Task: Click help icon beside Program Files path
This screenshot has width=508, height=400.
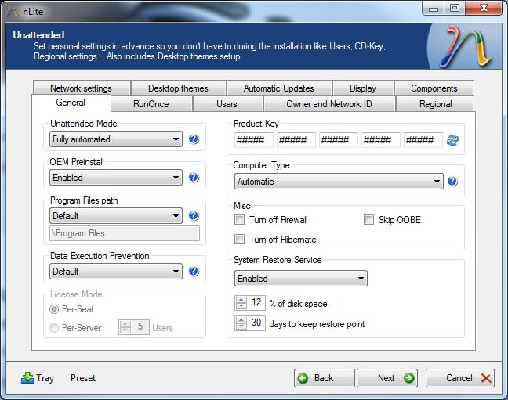Action: tap(194, 215)
